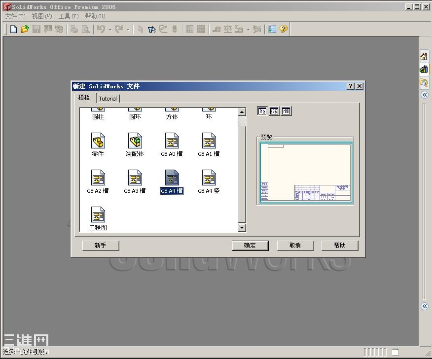Switch to large icons view
Screen dimensions: 432x359
click(x=262, y=111)
